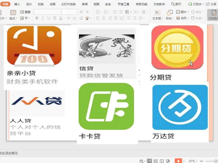Align text right
The width and height of the screenshot is (218, 163).
[x=110, y=18]
